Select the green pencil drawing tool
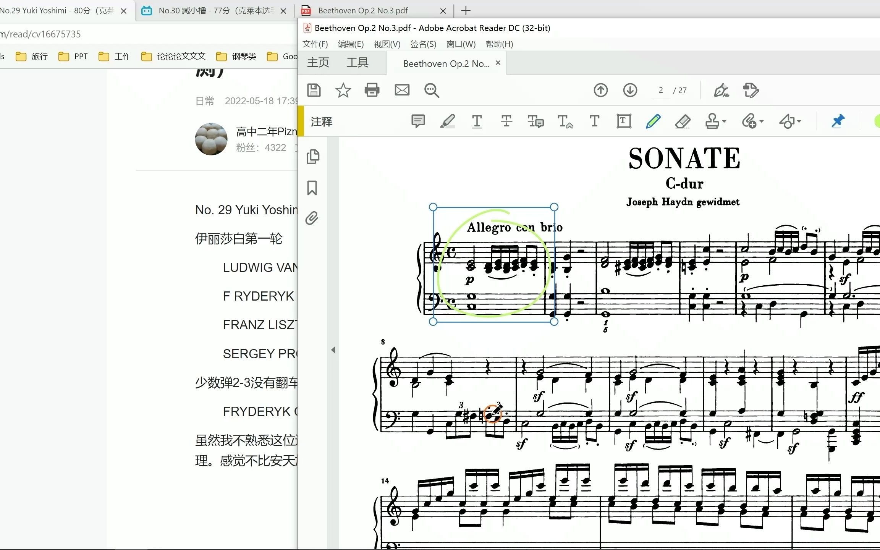 pos(653,121)
